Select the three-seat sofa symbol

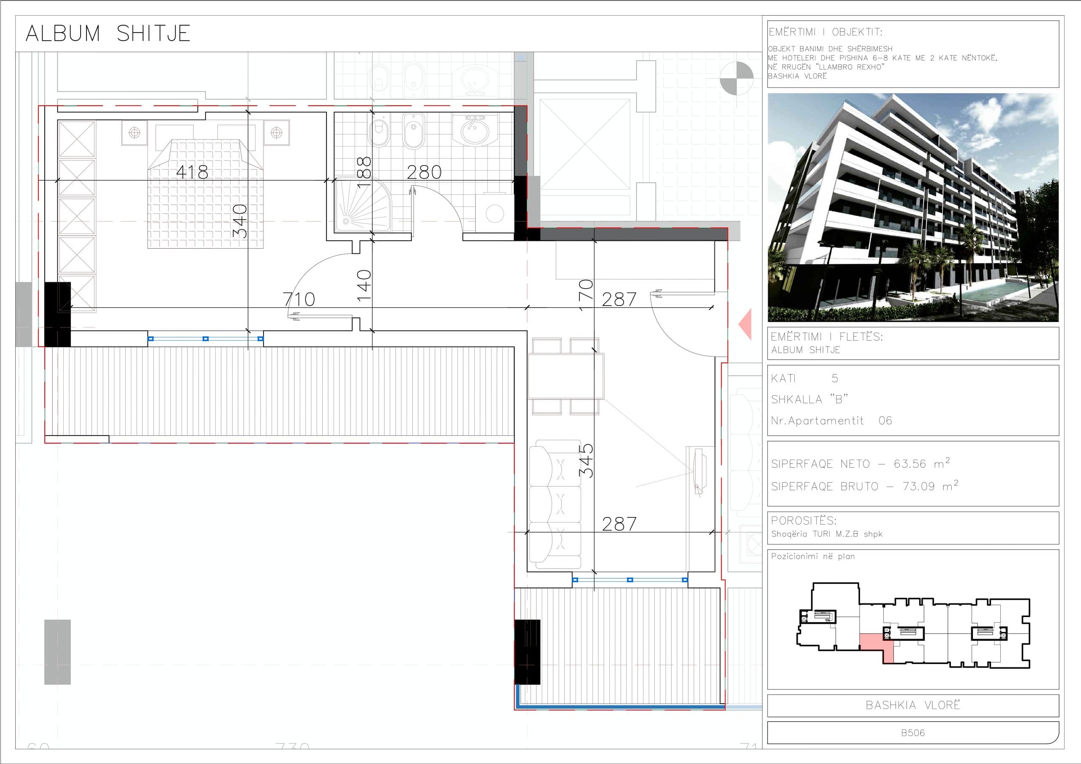(555, 504)
